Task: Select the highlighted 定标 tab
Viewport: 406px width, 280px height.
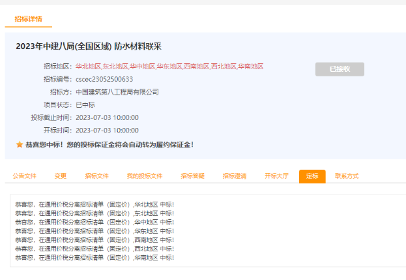Action: pos(312,176)
